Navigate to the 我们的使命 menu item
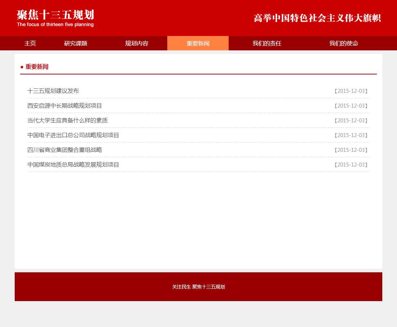The image size is (397, 327). 344,44
